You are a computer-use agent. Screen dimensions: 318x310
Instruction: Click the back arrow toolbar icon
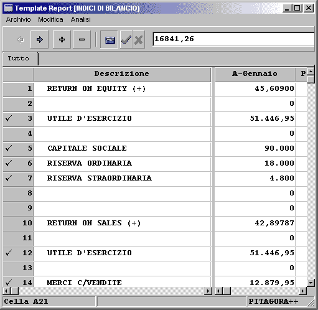20,39
